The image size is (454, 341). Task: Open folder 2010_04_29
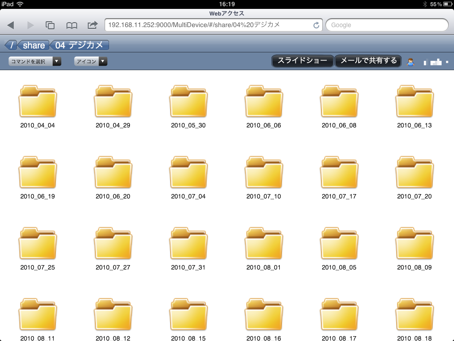(113, 107)
